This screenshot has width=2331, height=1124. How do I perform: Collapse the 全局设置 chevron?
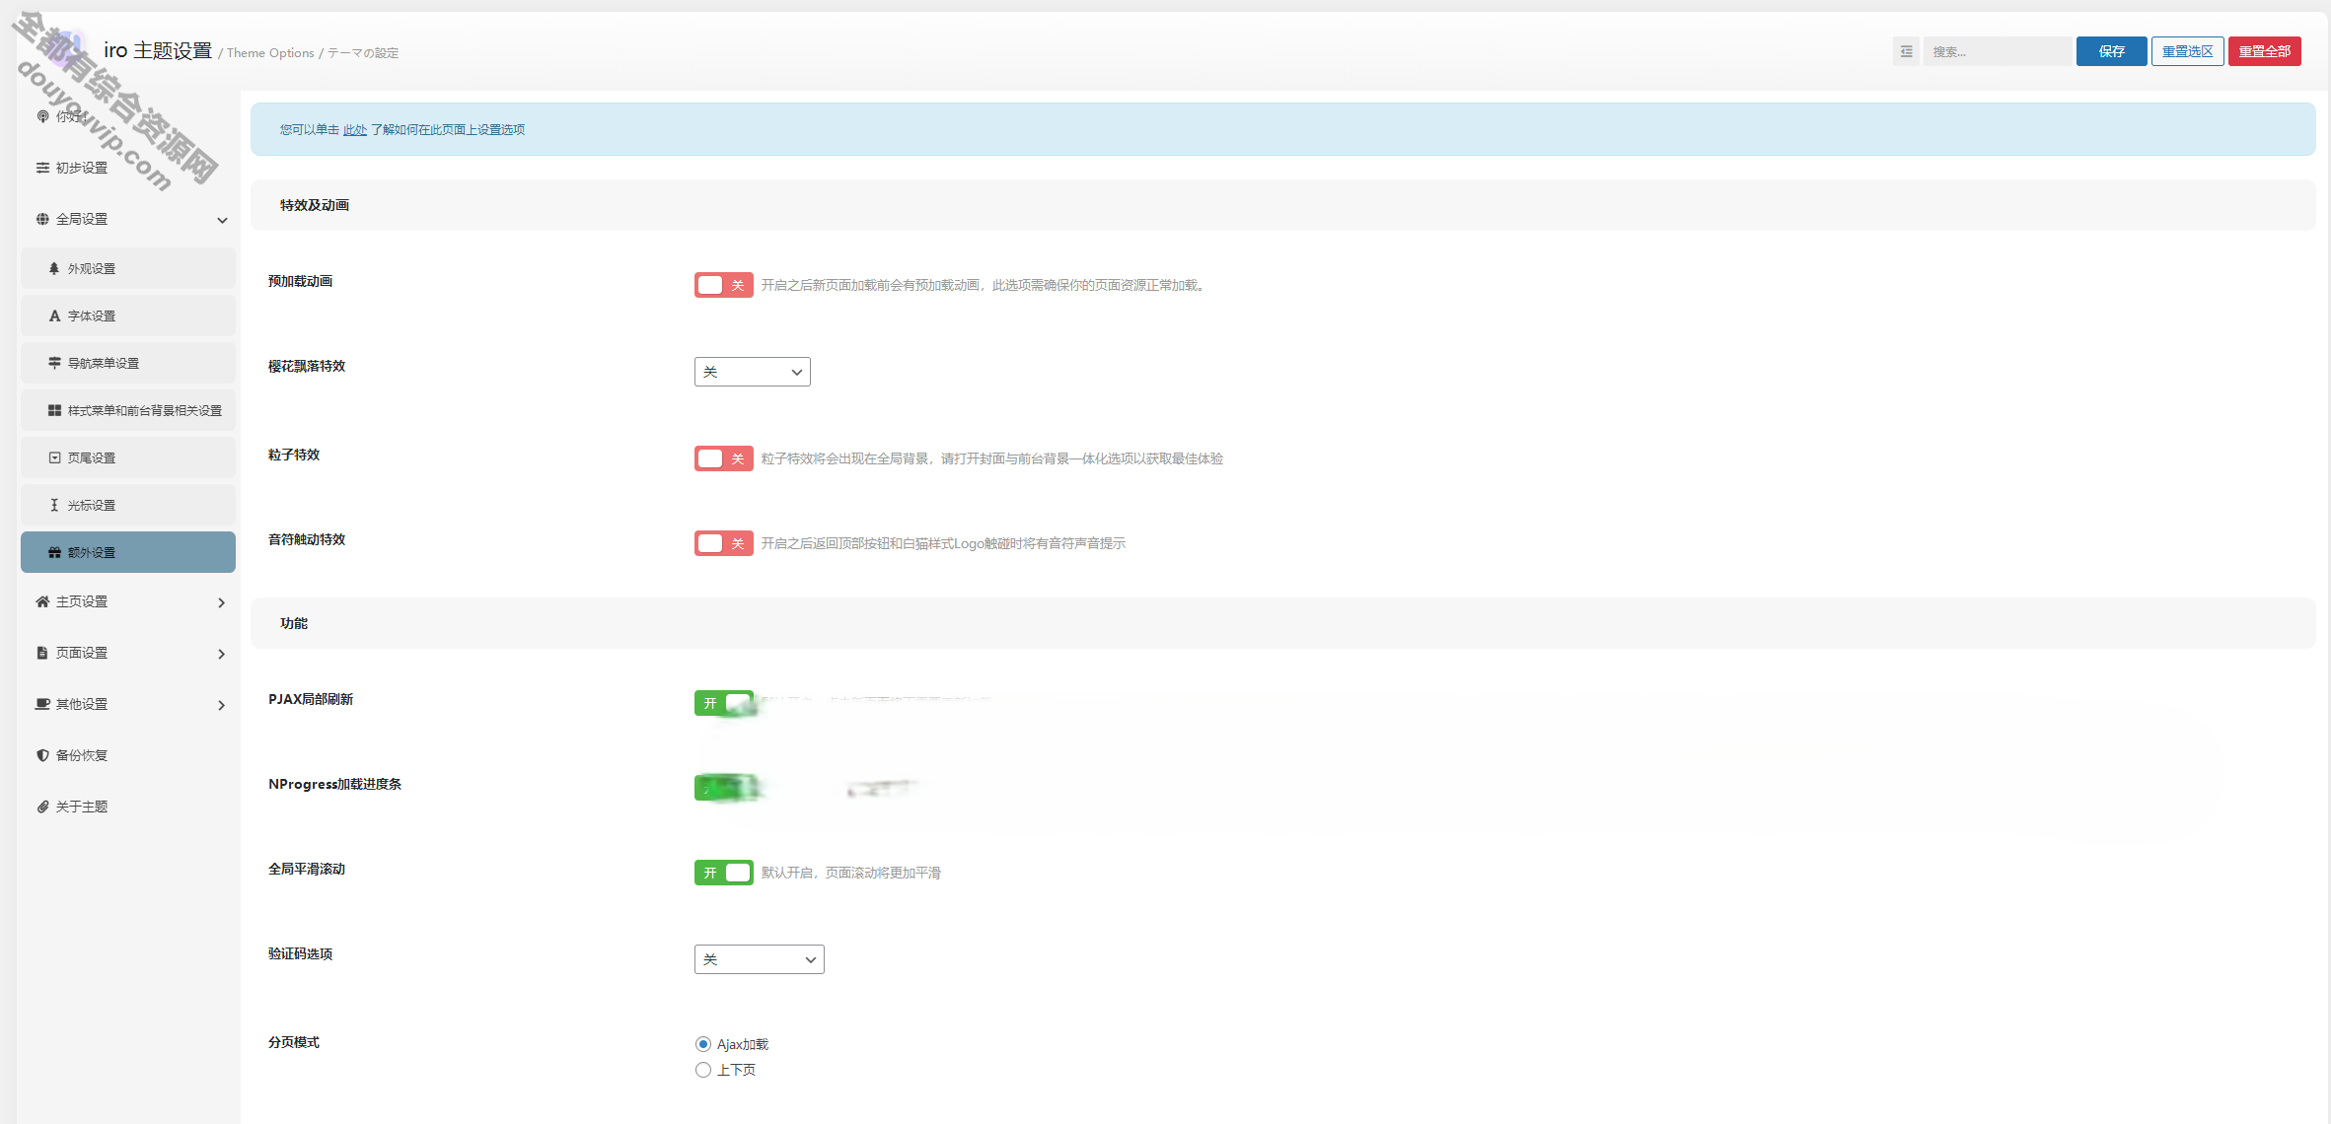coord(222,220)
